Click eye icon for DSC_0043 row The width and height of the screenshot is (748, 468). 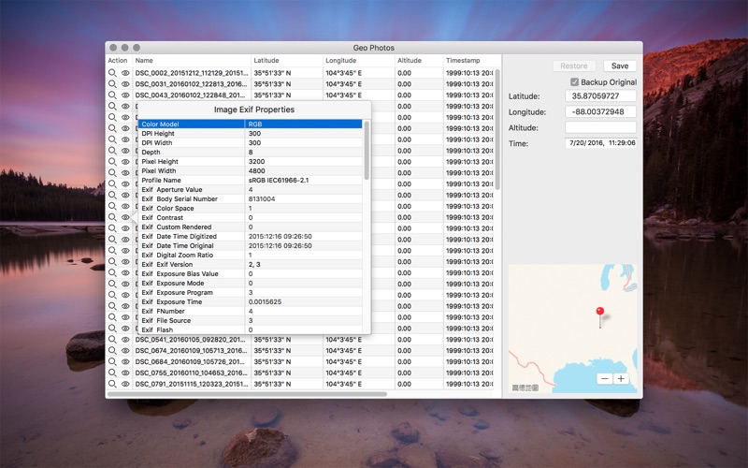[x=125, y=95]
